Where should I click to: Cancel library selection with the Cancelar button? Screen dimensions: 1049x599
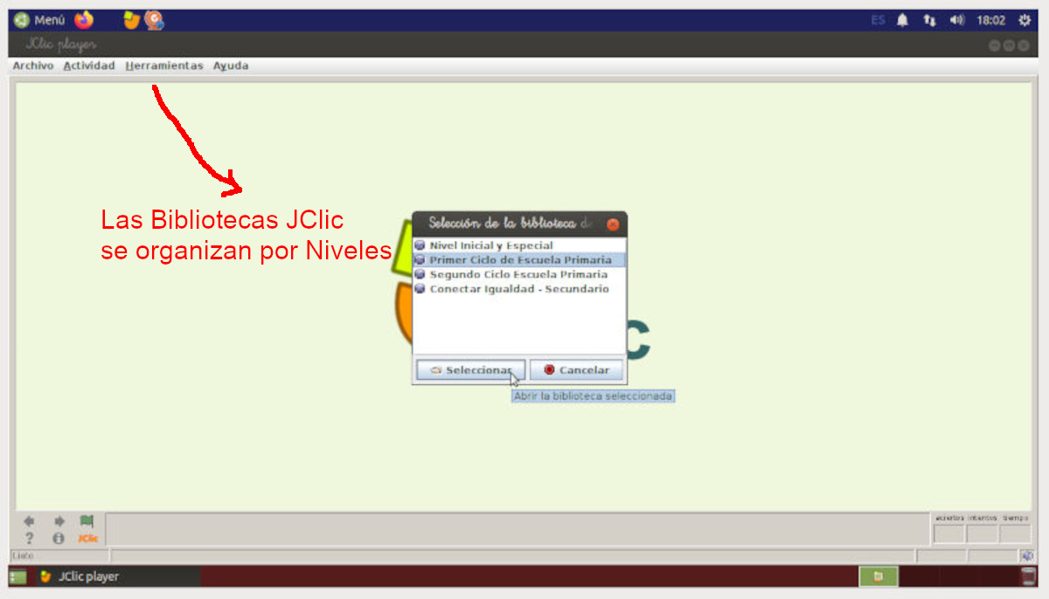point(576,369)
